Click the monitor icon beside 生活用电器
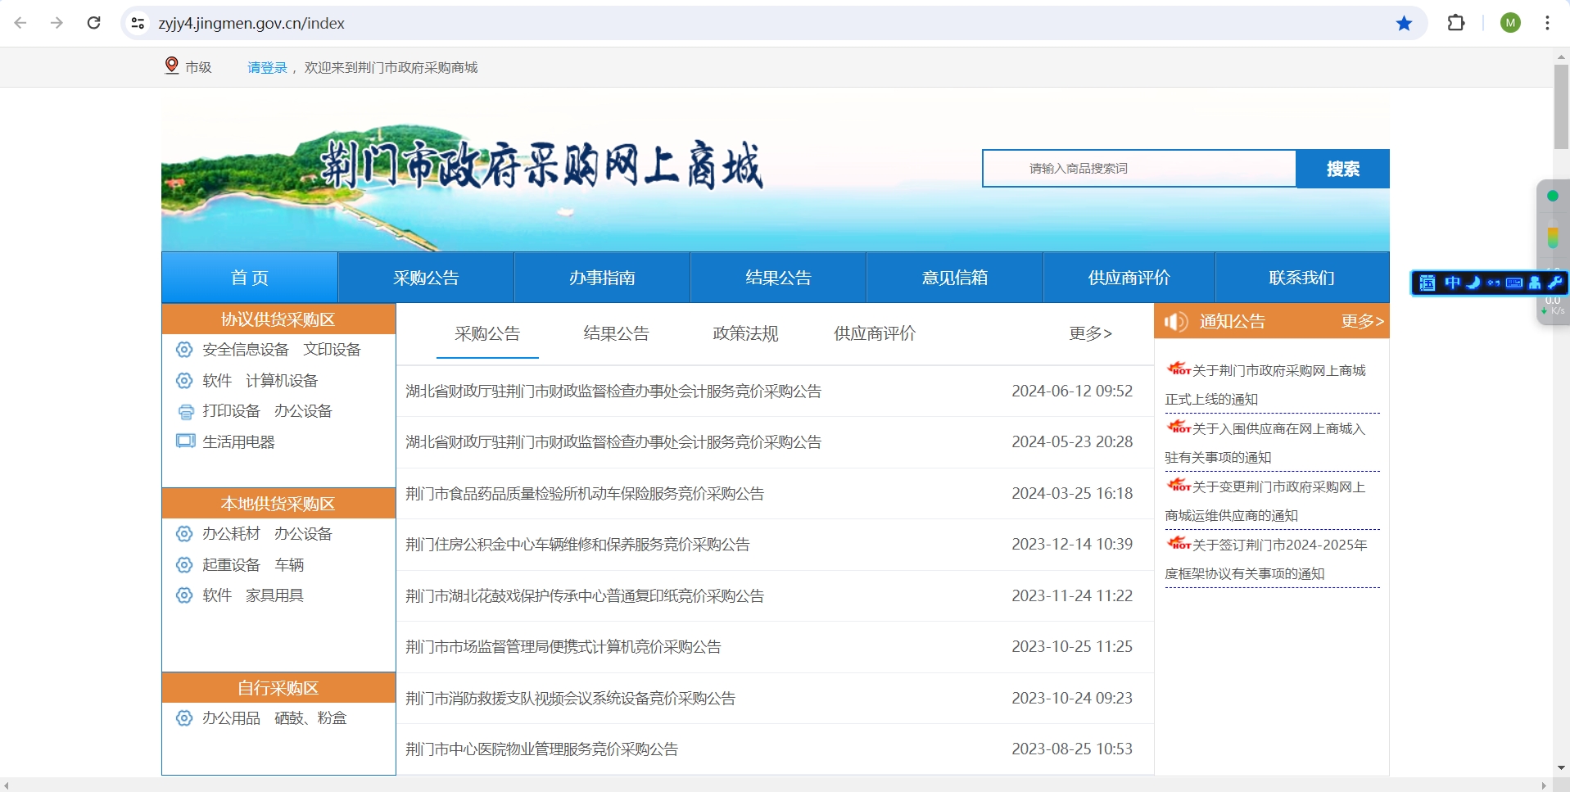The width and height of the screenshot is (1570, 792). pyautogui.click(x=186, y=441)
